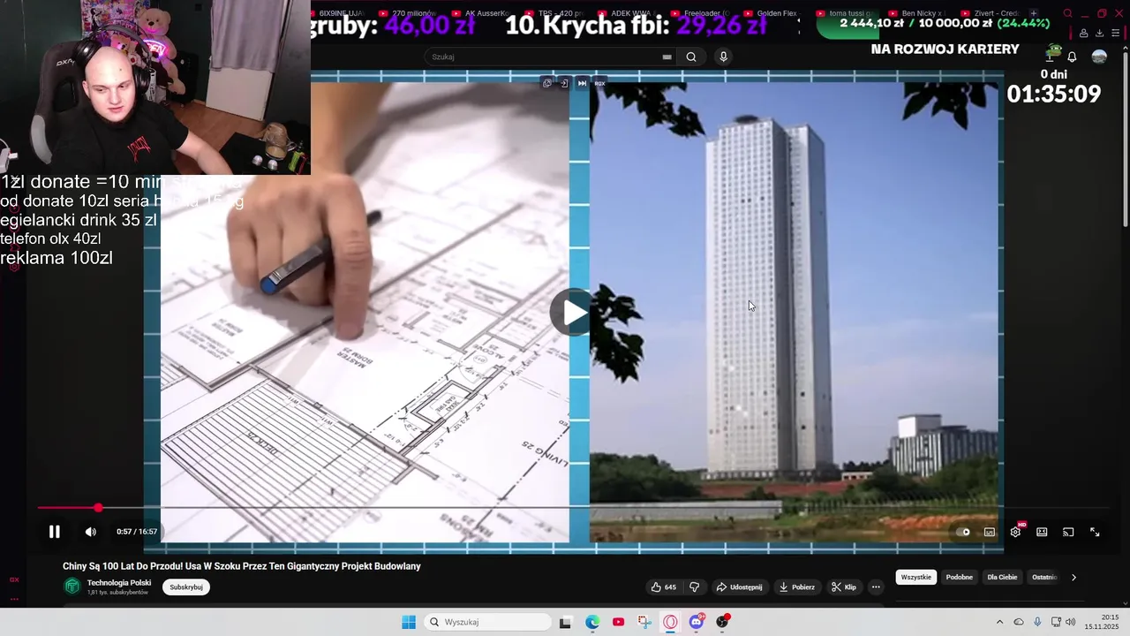Screen dimensions: 1130x636
Task: Open browser search tabs magnifier
Action: 1067,13
